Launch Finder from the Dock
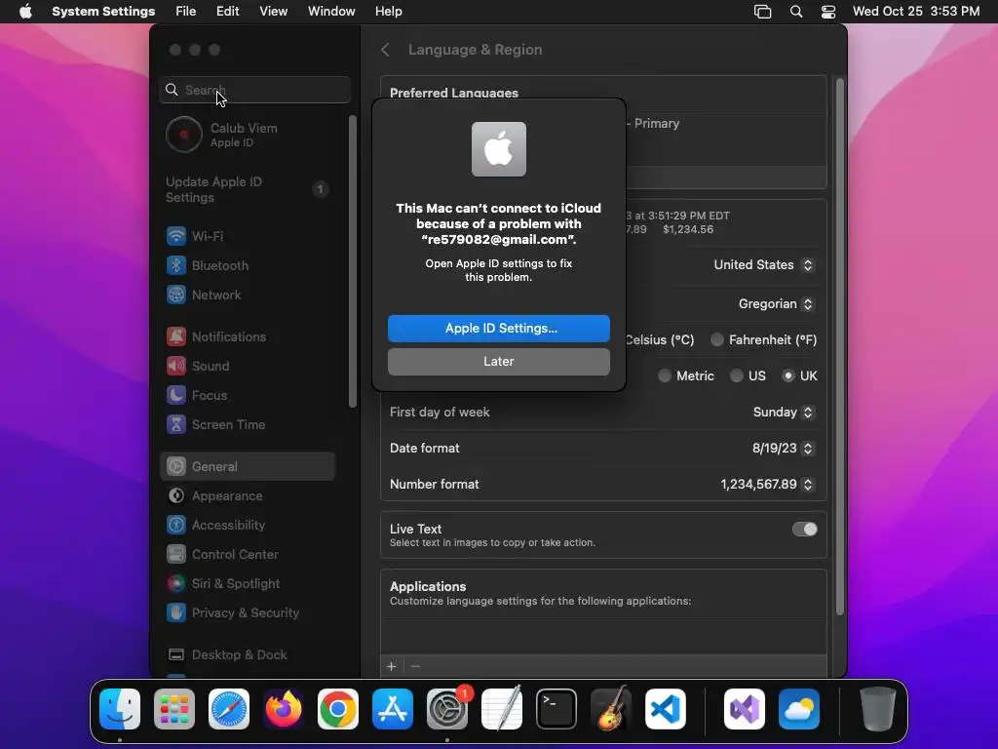Viewport: 998px width, 749px height. (120, 709)
